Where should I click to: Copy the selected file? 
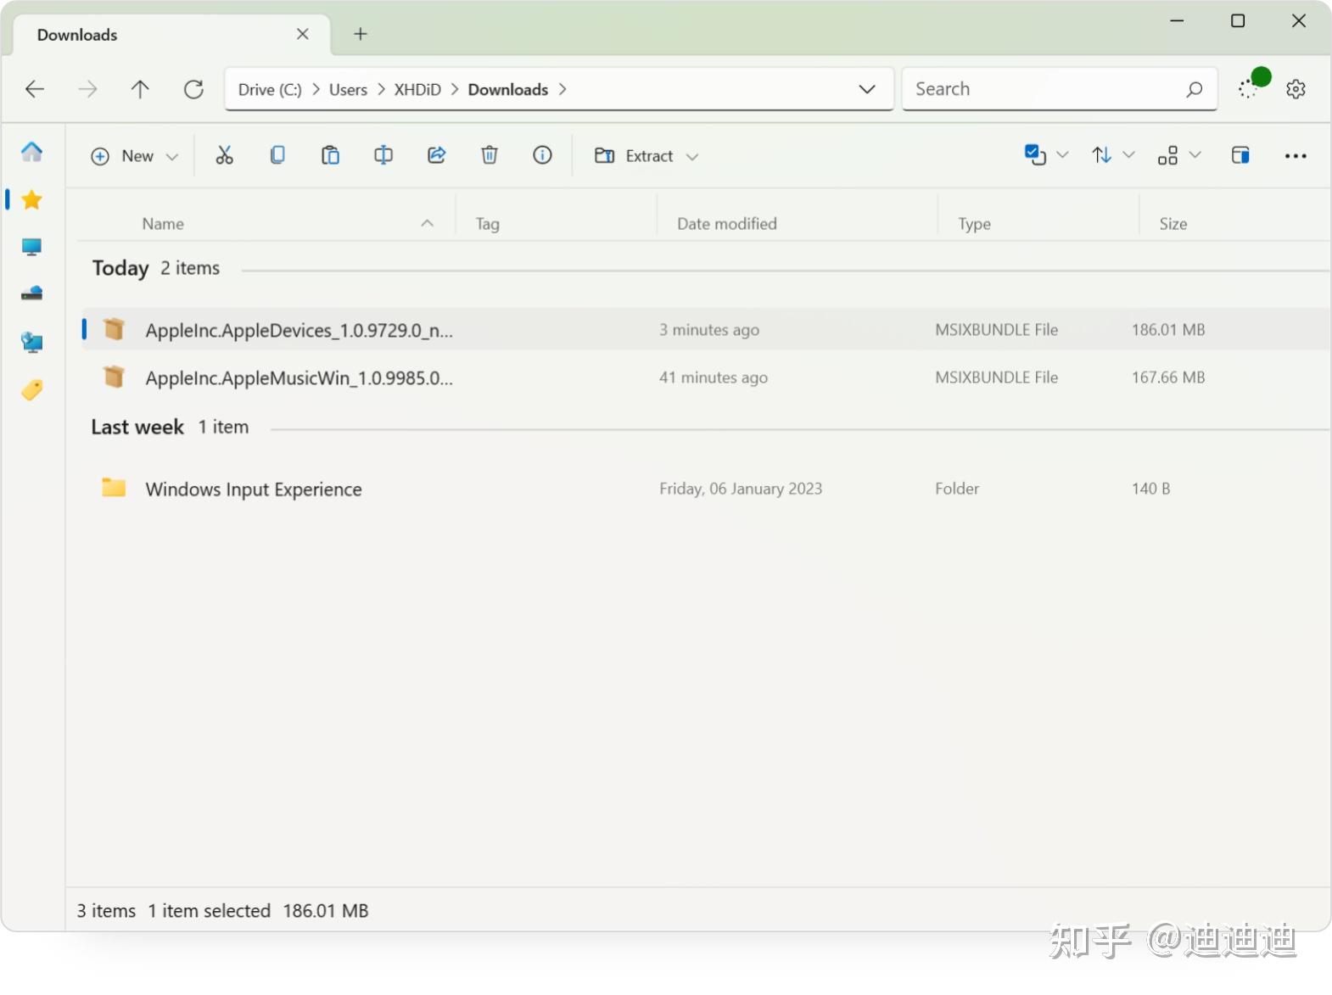click(x=277, y=155)
